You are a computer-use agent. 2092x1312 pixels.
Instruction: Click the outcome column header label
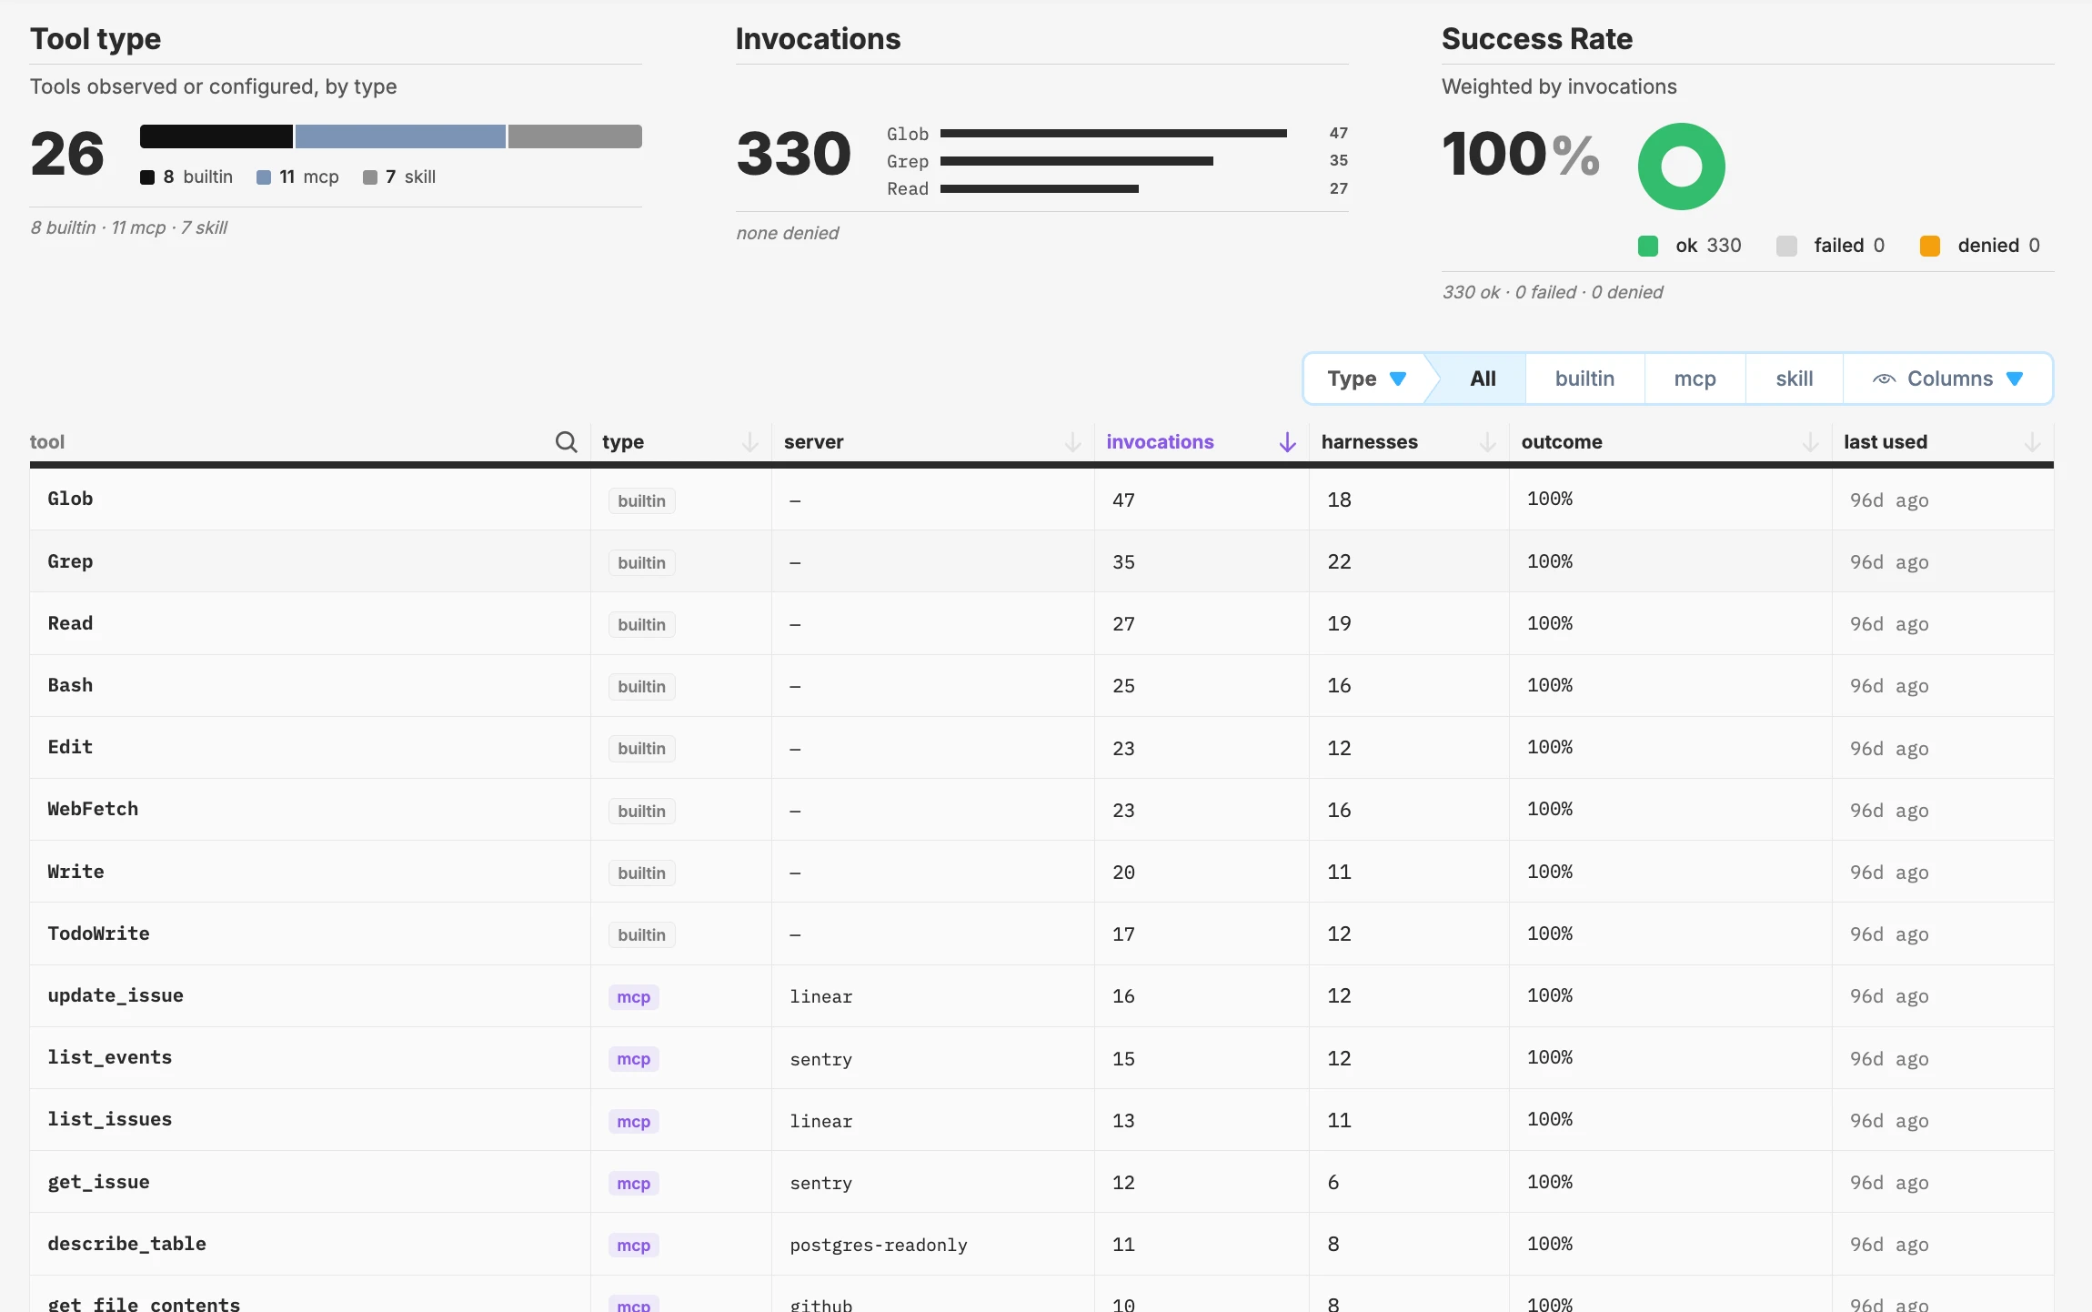1562,442
